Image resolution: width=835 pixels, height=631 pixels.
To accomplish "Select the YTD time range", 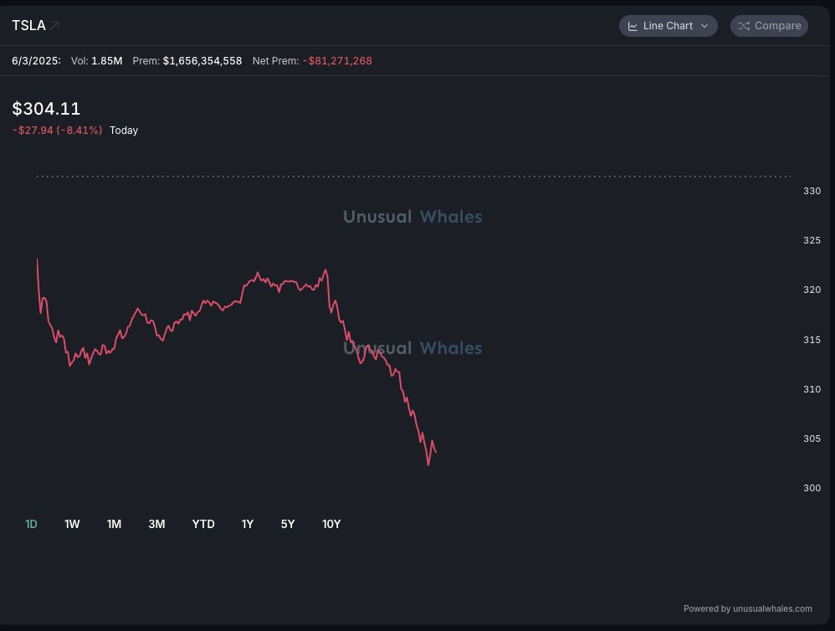I will (x=202, y=524).
